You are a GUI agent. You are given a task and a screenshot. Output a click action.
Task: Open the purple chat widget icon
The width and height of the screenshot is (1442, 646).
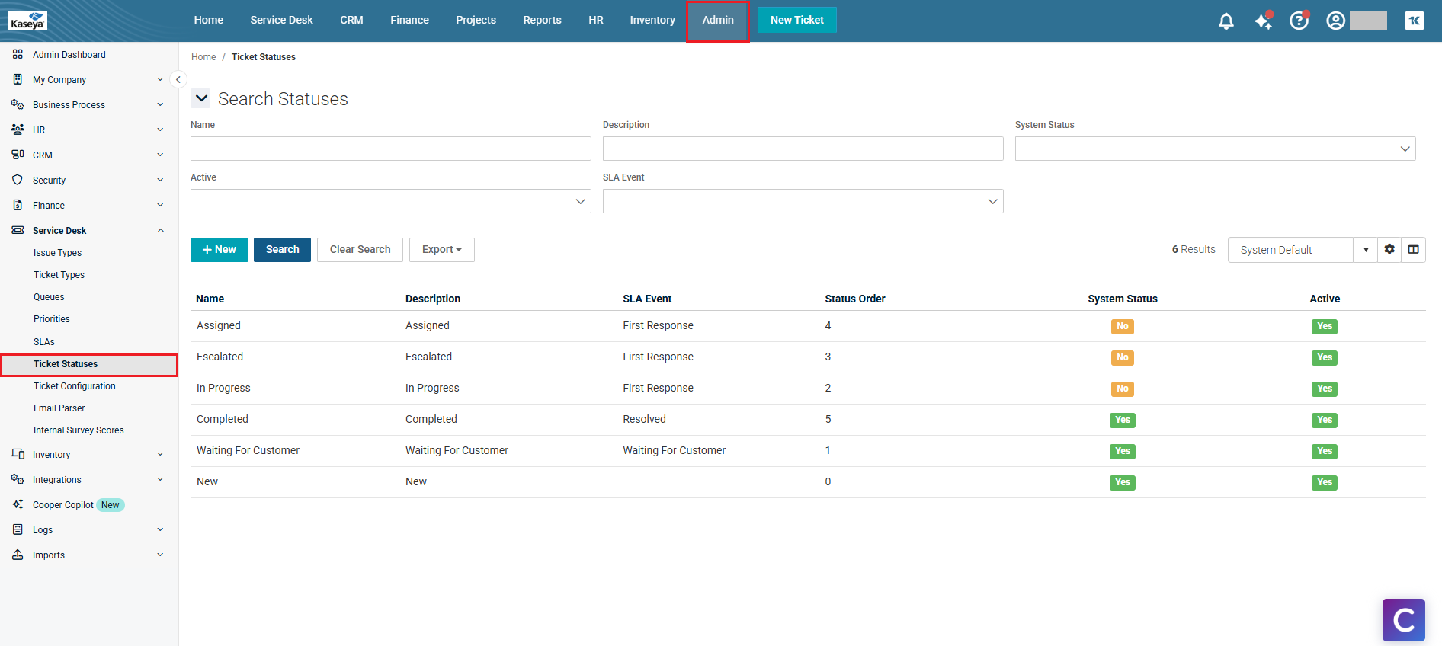(1403, 619)
